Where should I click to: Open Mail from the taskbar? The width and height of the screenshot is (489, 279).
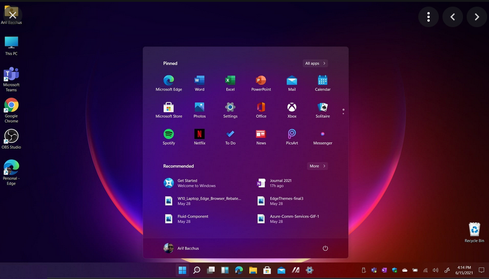pyautogui.click(x=281, y=271)
